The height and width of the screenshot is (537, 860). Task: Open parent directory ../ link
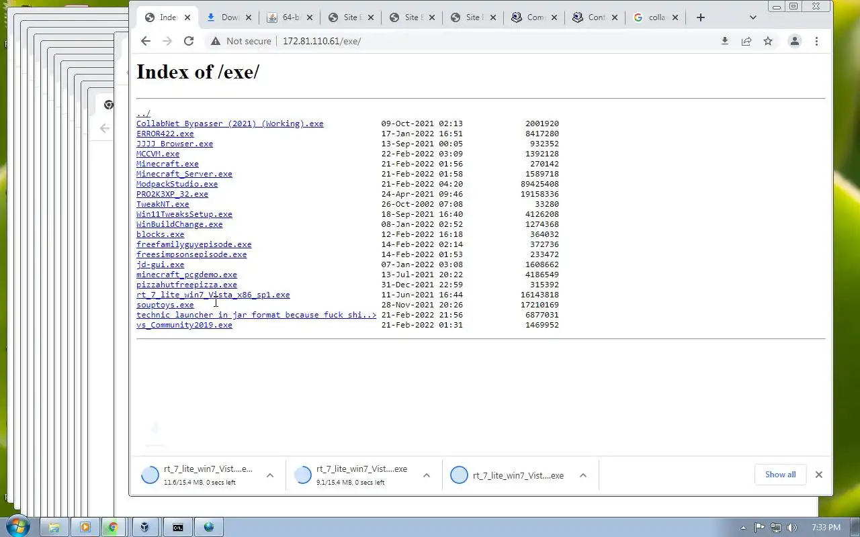(x=143, y=113)
